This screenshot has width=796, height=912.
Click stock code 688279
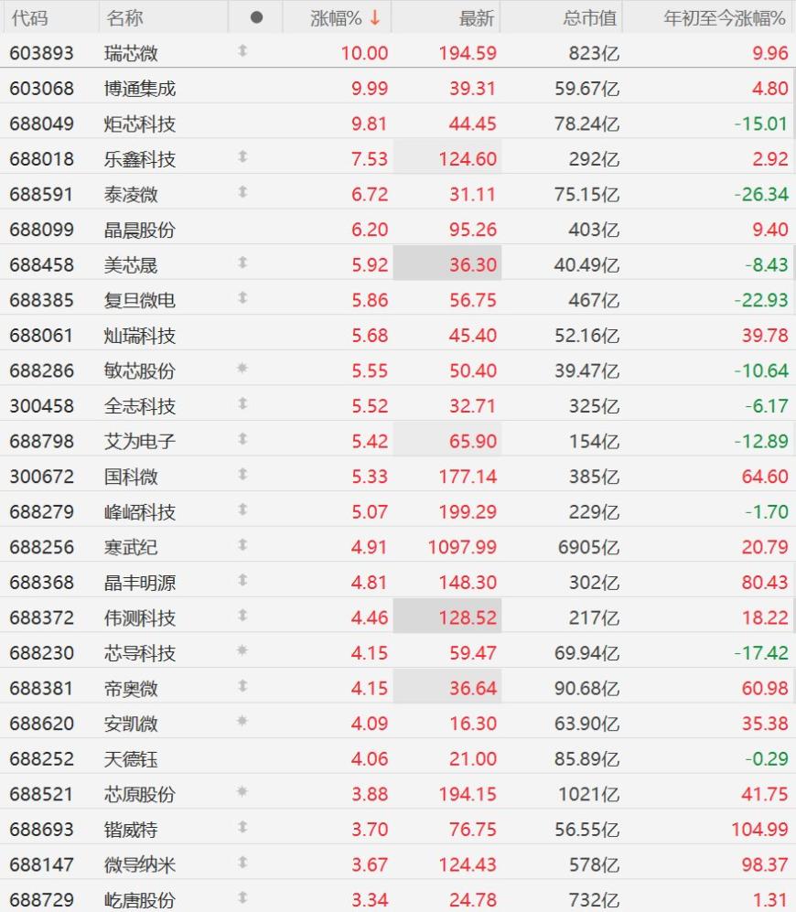tap(41, 512)
